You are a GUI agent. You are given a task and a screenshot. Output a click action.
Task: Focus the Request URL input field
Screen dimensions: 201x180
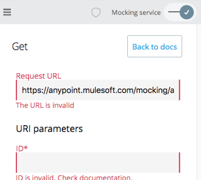[x=98, y=90]
